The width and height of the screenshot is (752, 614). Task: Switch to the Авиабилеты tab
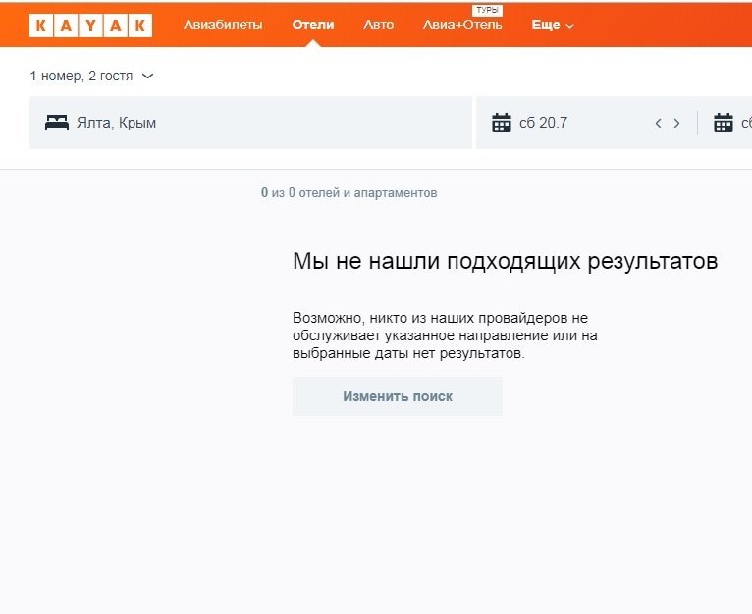223,25
